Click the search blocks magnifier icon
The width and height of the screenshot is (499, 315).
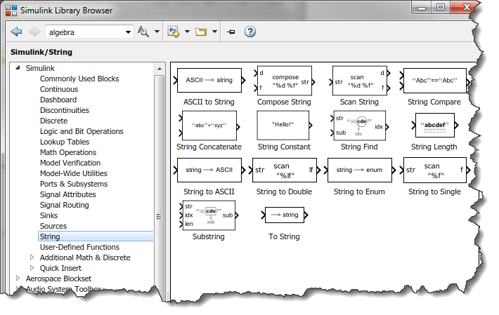coord(143,32)
